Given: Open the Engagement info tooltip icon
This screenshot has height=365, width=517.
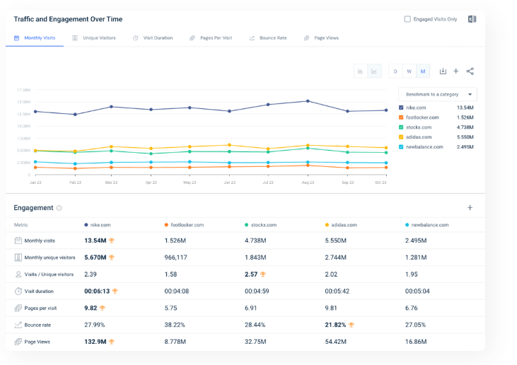Looking at the screenshot, I should click(x=59, y=208).
